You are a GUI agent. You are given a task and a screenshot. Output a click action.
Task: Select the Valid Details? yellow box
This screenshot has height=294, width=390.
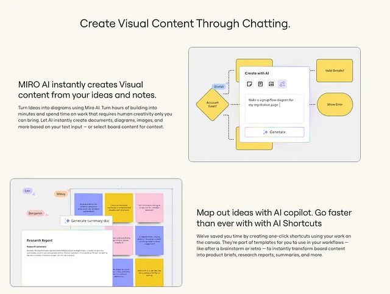[335, 71]
